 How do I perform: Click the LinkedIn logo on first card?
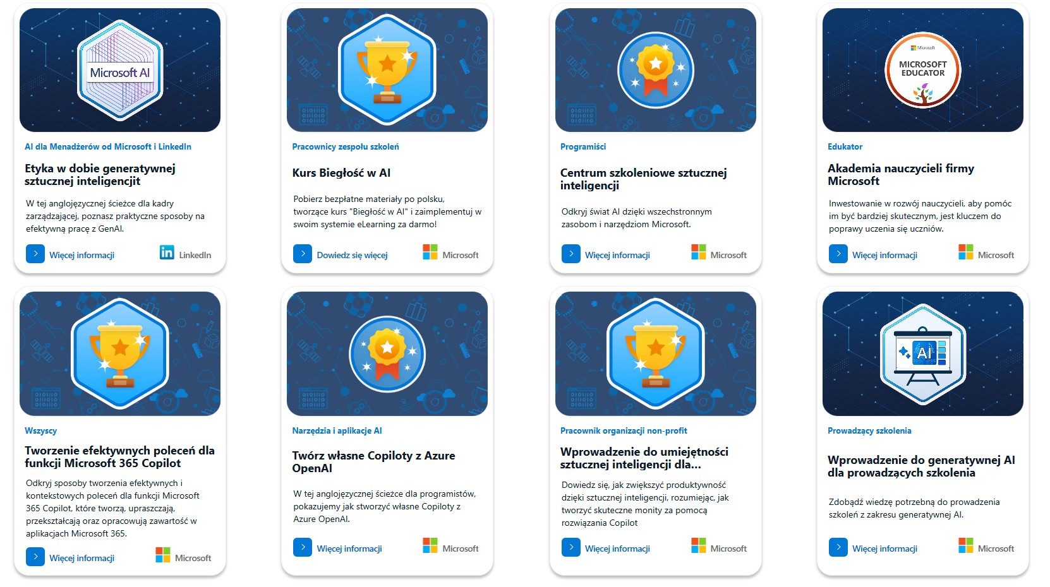pos(186,253)
